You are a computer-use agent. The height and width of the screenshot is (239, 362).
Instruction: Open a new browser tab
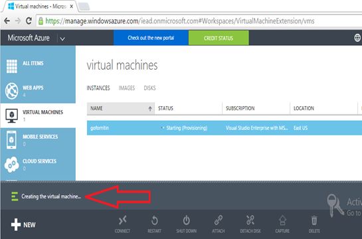point(84,7)
